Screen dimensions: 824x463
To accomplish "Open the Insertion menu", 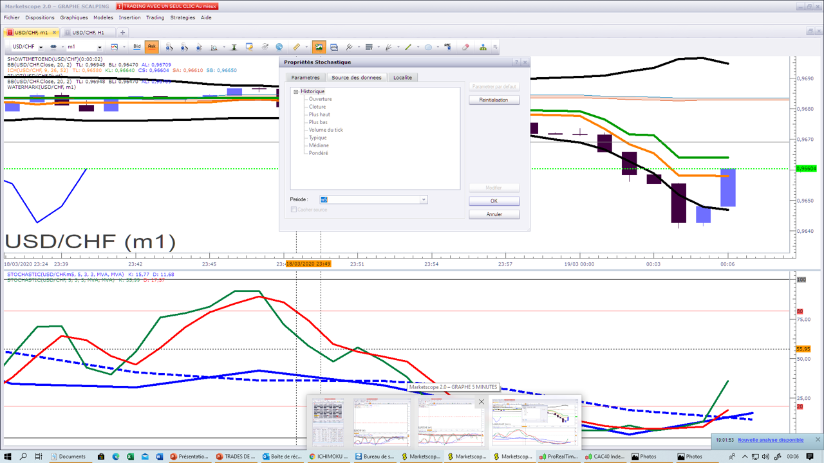I will click(x=129, y=17).
